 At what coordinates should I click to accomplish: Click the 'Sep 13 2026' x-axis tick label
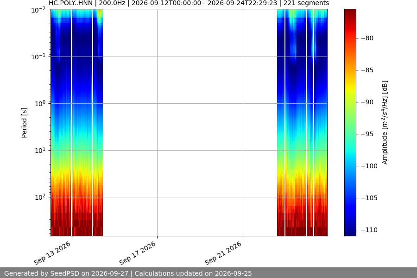(53, 253)
